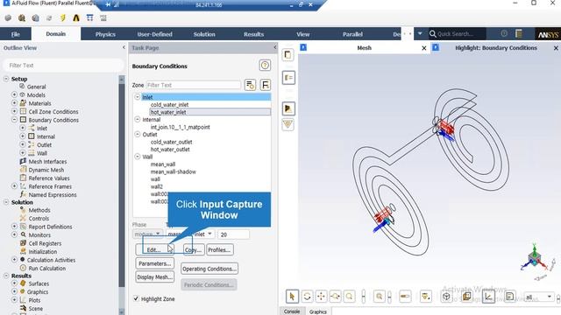Click the Copy... button
561x315 pixels.
click(194, 249)
